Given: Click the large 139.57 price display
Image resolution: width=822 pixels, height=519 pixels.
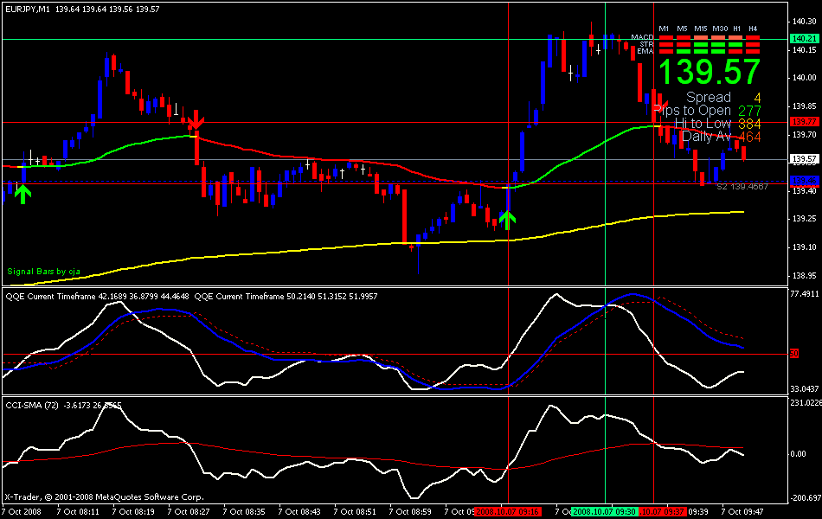Looking at the screenshot, I should [x=710, y=72].
